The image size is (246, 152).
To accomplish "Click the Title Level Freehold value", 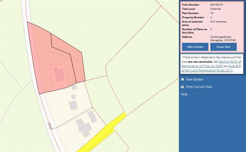I will tap(216, 9).
